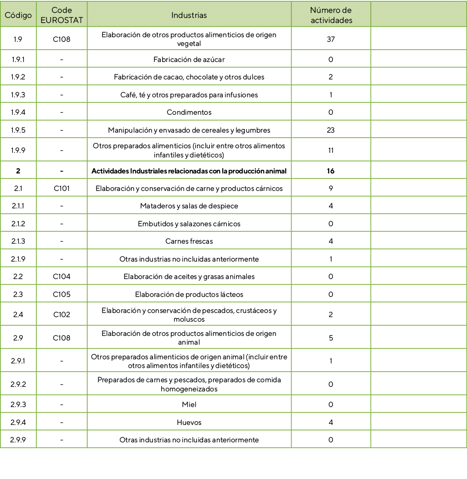The width and height of the screenshot is (467, 479).
Task: Select the C101 EUROSTAT code cell
Action: (62, 189)
